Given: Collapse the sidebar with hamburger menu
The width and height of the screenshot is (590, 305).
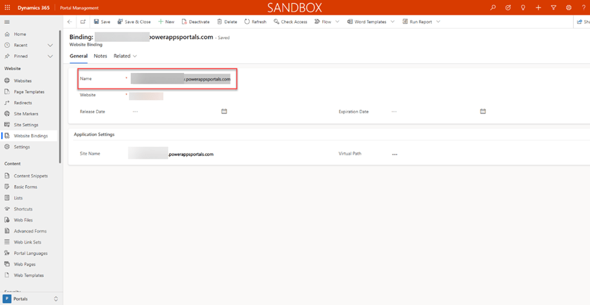Looking at the screenshot, I should pyautogui.click(x=7, y=22).
